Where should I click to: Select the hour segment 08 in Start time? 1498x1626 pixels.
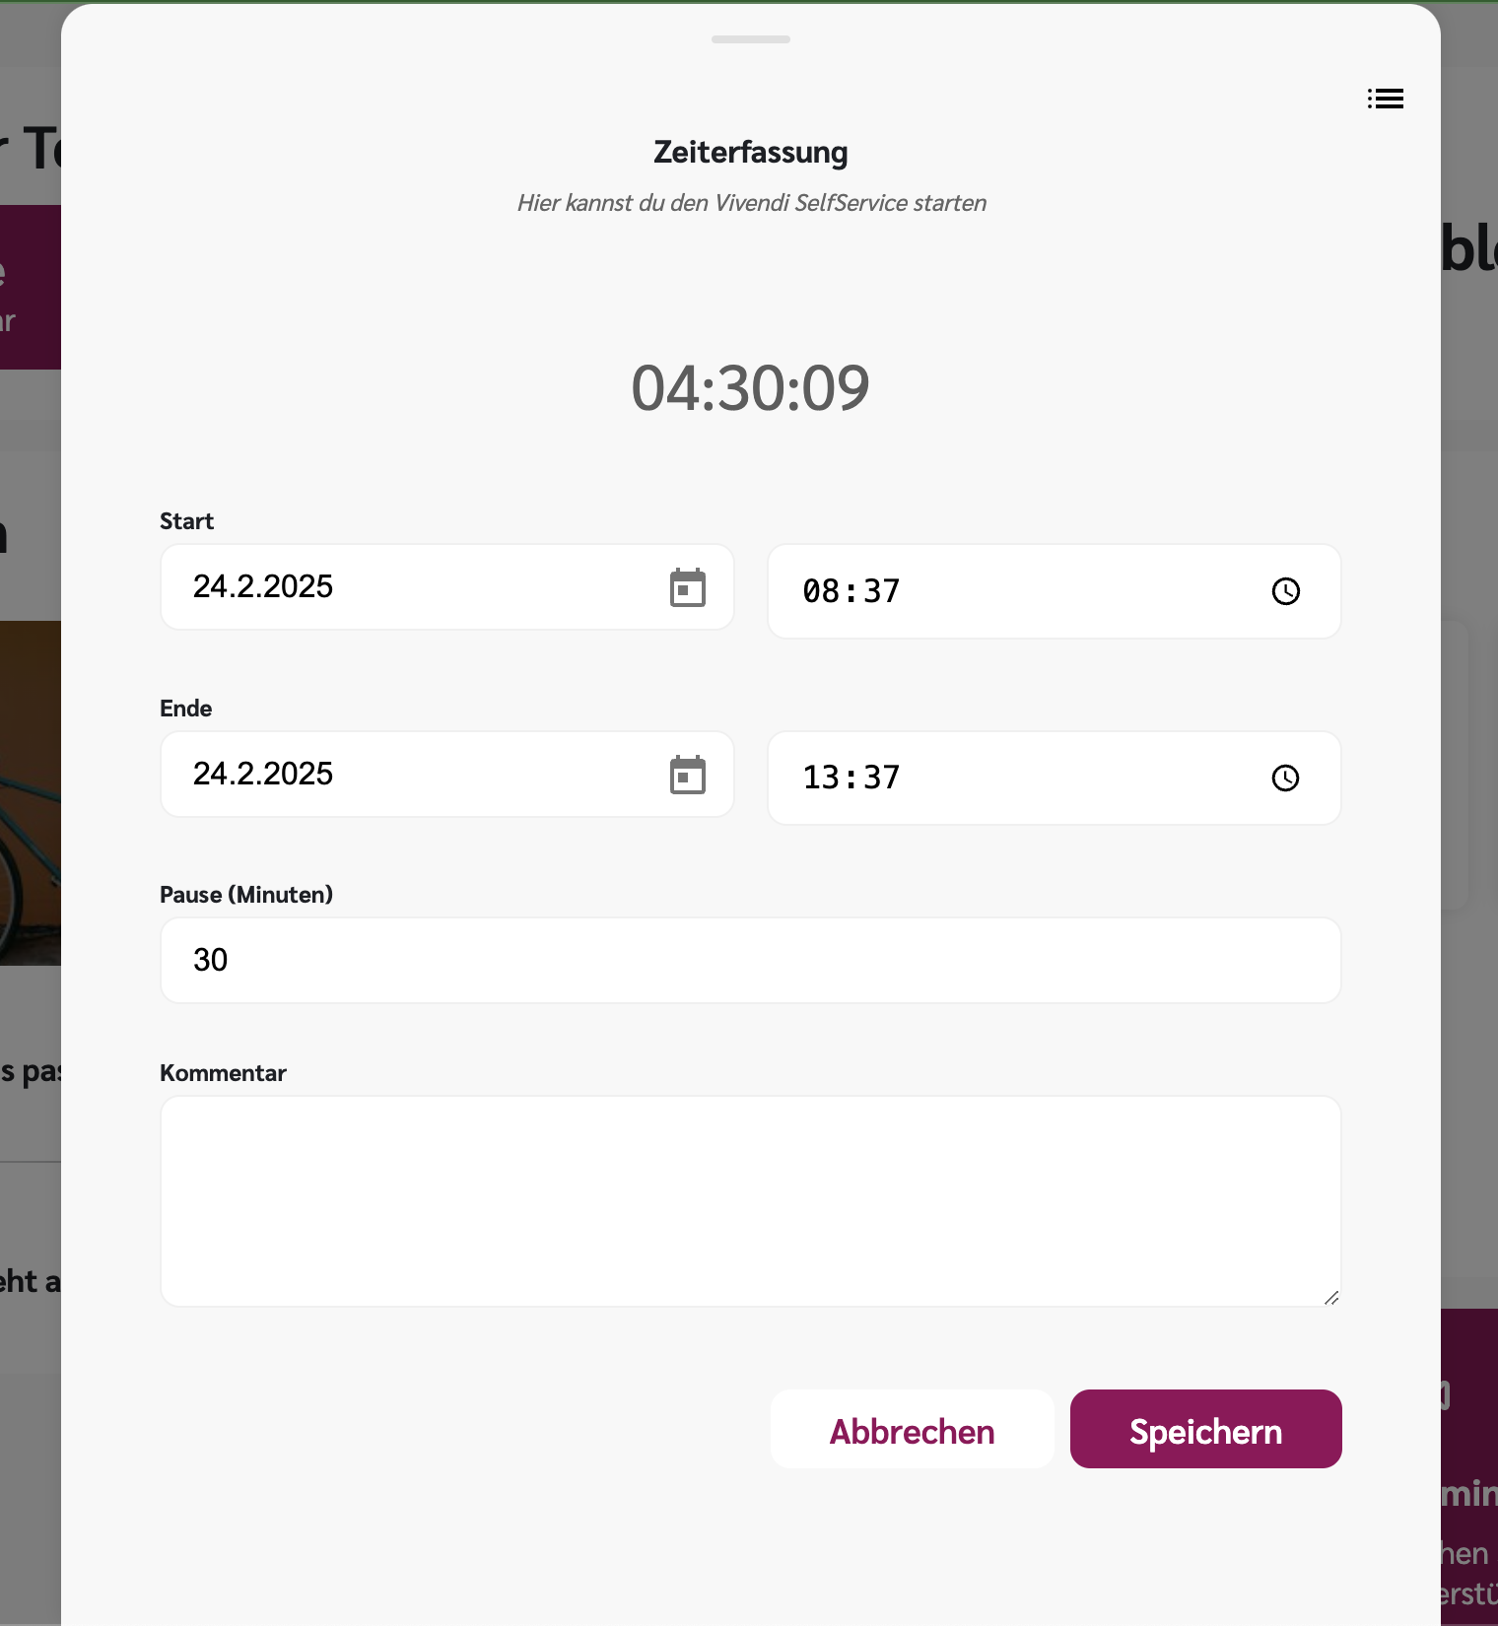pyautogui.click(x=821, y=591)
